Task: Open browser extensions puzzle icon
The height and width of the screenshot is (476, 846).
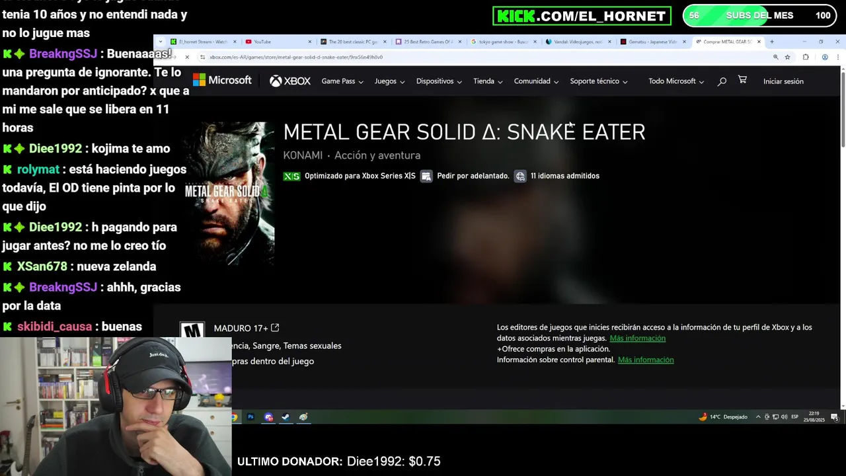Action: click(x=806, y=58)
